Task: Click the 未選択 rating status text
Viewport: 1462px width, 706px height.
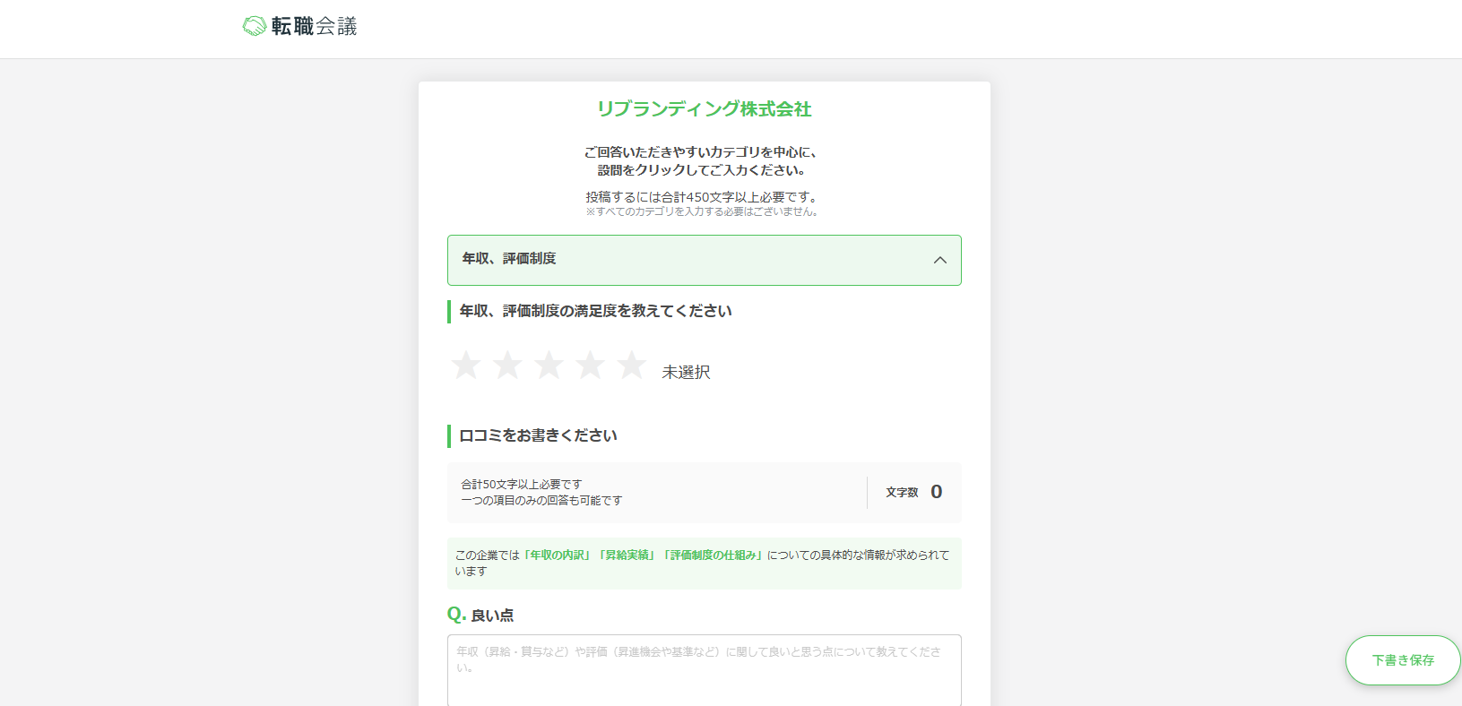Action: click(x=686, y=372)
